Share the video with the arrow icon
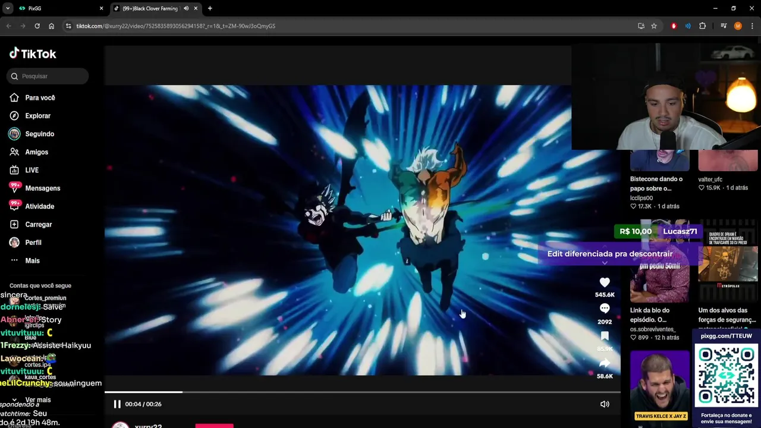Image resolution: width=761 pixels, height=428 pixels. tap(605, 363)
